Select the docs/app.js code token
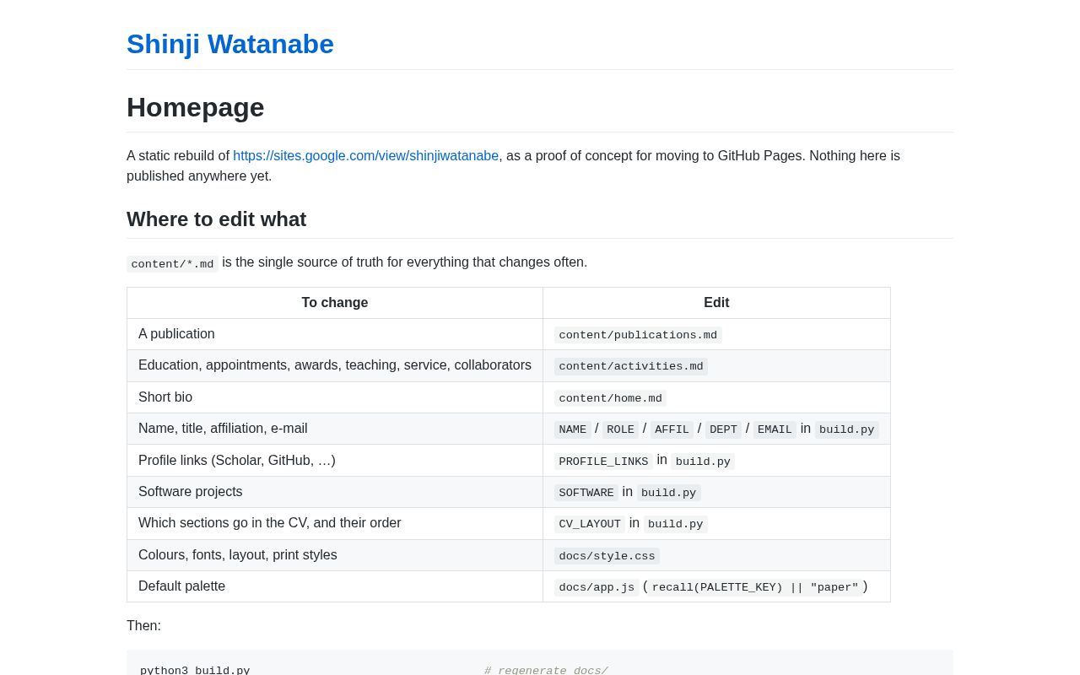This screenshot has height=675, width=1080. pyautogui.click(x=597, y=587)
